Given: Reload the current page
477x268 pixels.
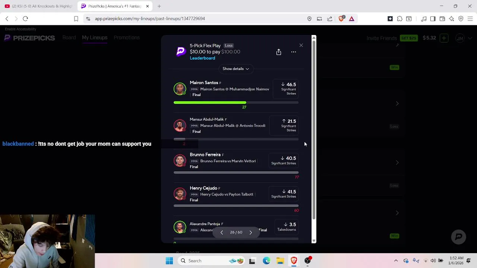Looking at the screenshot, I should click(25, 19).
